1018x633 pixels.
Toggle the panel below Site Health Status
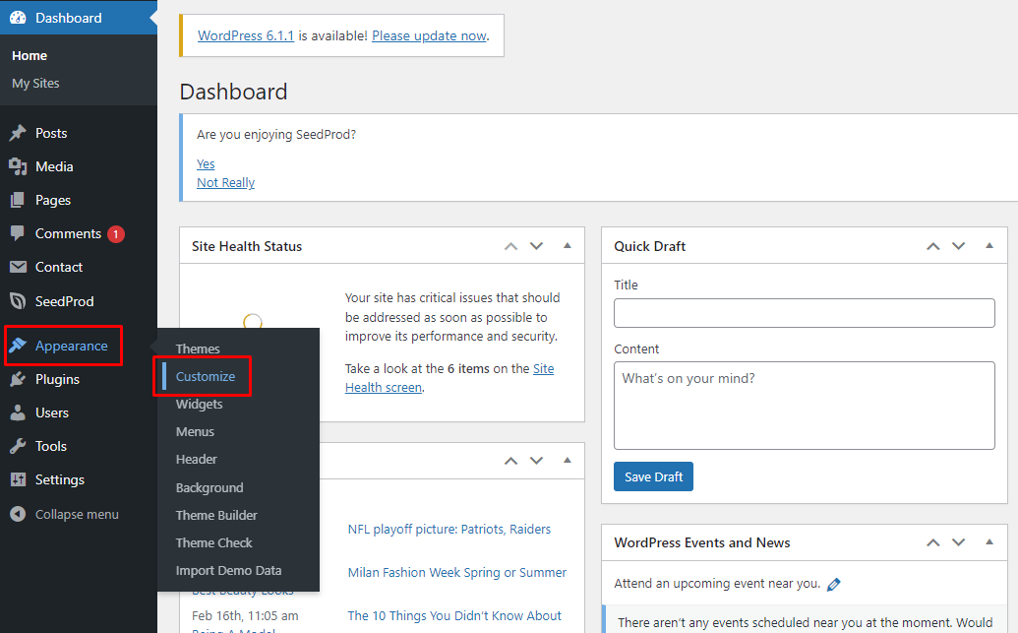(567, 460)
